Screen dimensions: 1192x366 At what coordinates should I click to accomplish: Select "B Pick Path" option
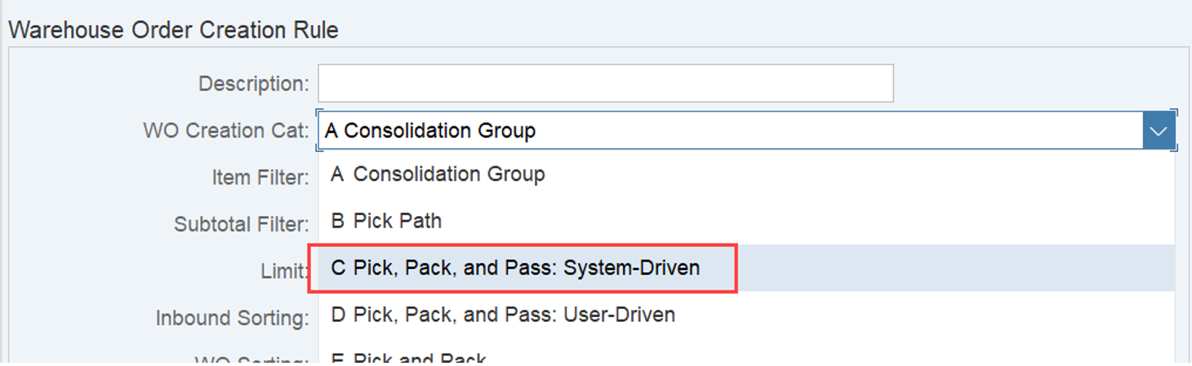(746, 221)
